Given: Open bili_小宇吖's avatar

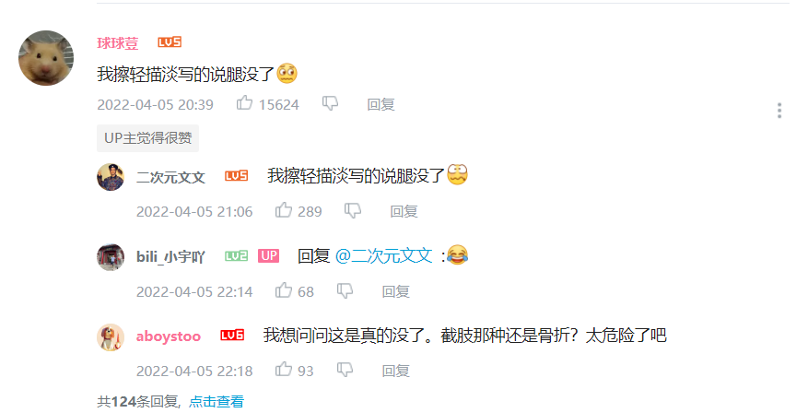Looking at the screenshot, I should click(x=111, y=257).
